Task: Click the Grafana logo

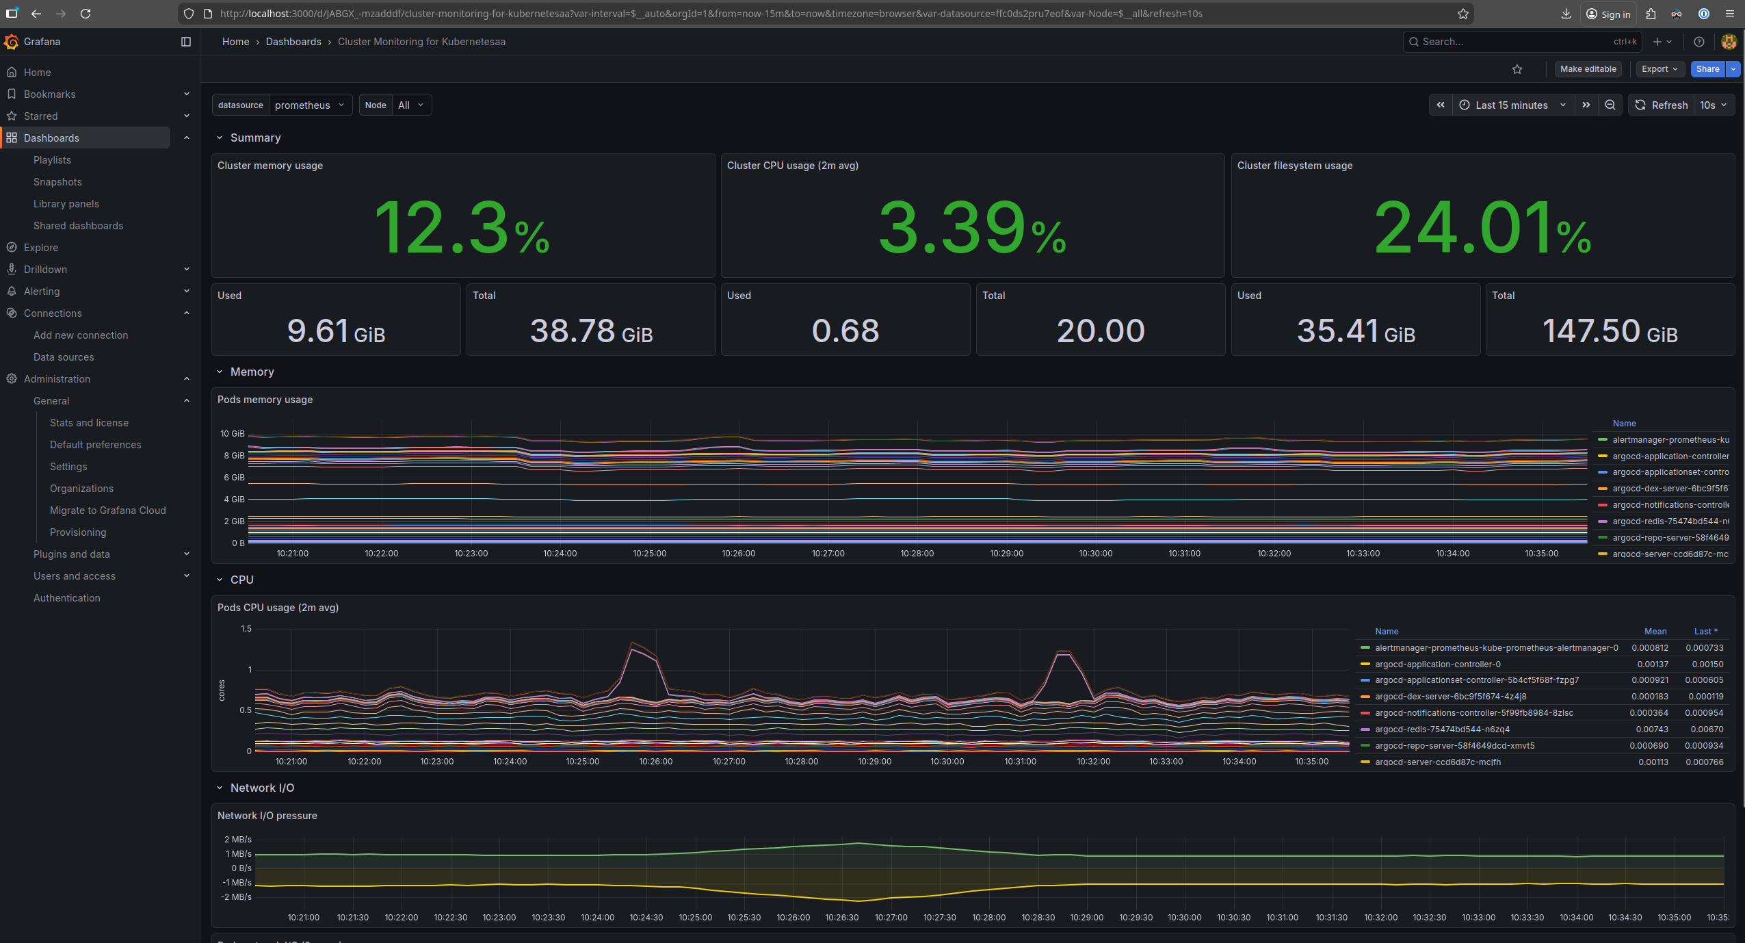Action: click(x=11, y=42)
